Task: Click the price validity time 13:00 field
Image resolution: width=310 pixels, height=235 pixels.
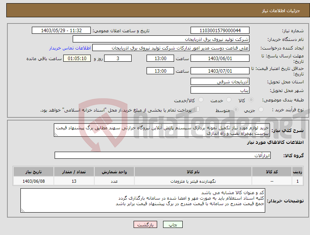Action: (160, 71)
